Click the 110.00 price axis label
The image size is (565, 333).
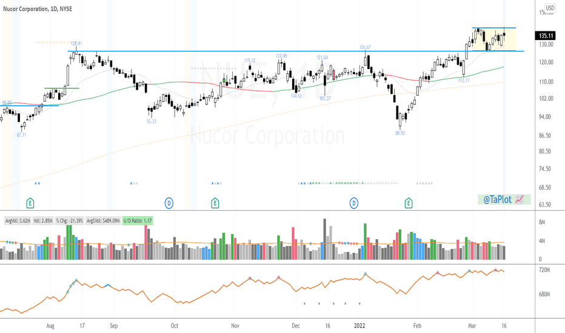(x=546, y=82)
